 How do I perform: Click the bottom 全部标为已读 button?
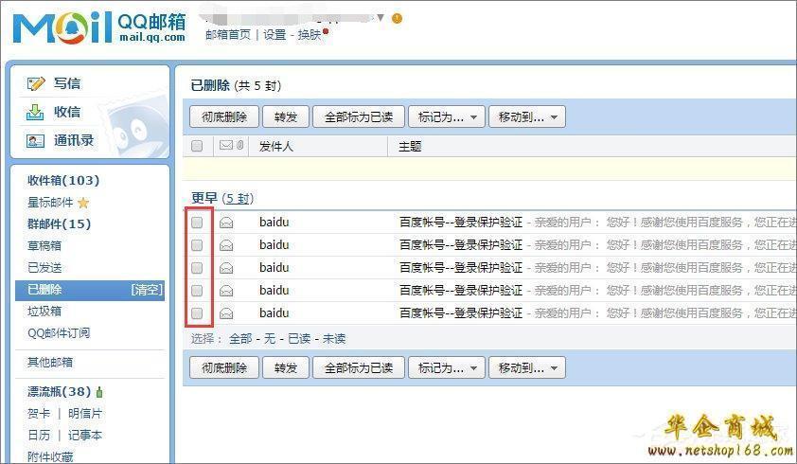[x=359, y=367]
